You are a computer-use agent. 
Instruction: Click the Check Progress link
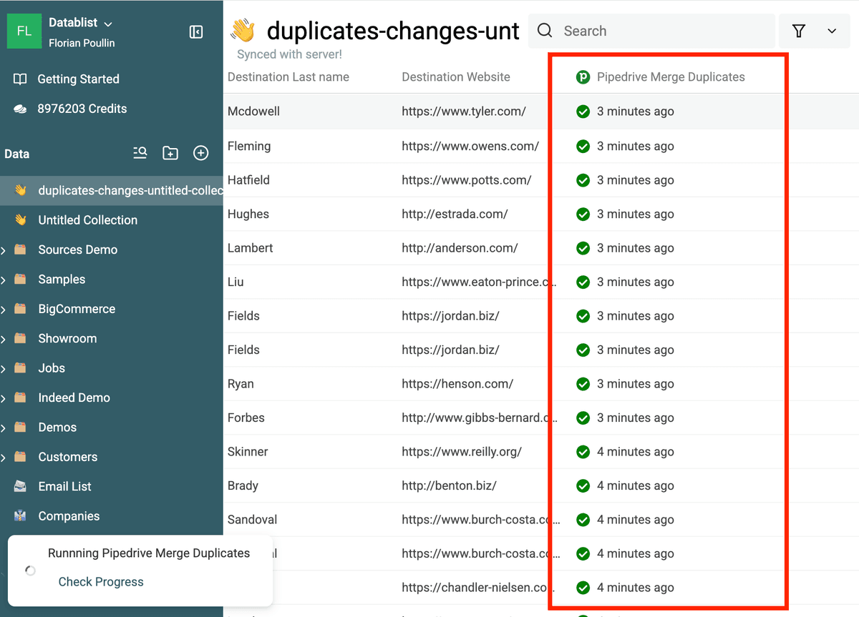101,582
